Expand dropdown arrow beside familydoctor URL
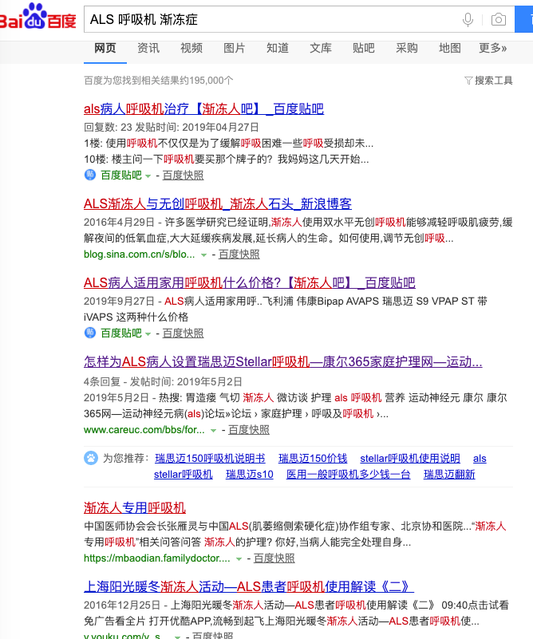Screen dimensions: 533x639 239,559
